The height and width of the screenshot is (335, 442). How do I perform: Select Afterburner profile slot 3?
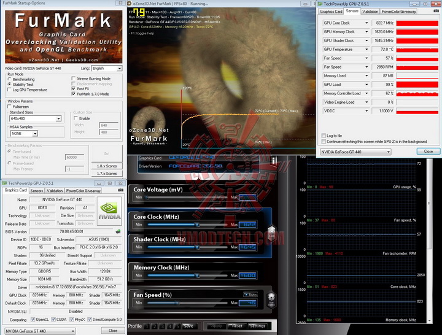point(162,326)
